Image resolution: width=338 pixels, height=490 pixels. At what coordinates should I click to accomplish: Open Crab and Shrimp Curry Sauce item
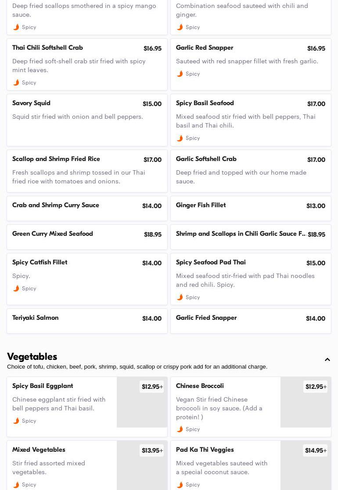click(x=87, y=208)
